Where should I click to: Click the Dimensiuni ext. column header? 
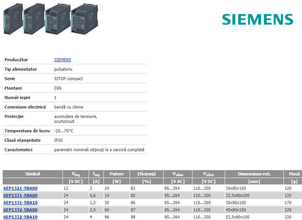254,174
